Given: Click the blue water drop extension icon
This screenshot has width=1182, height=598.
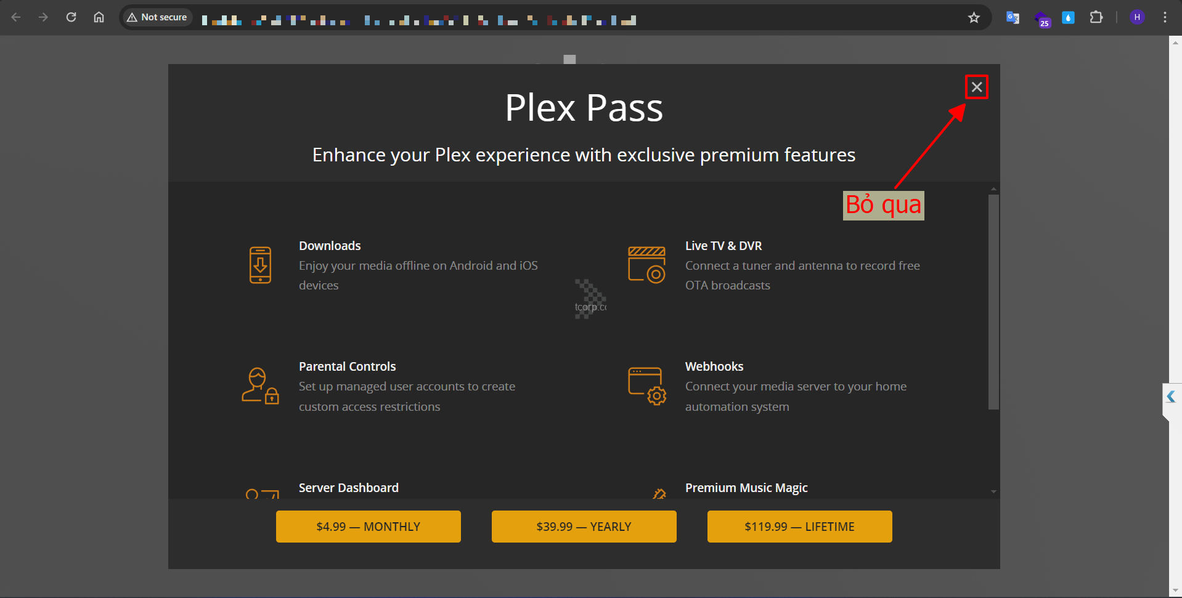Looking at the screenshot, I should pos(1068,17).
